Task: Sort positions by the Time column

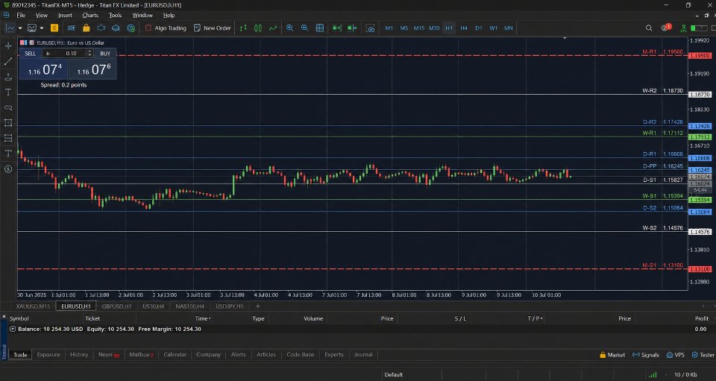Action: (x=203, y=318)
